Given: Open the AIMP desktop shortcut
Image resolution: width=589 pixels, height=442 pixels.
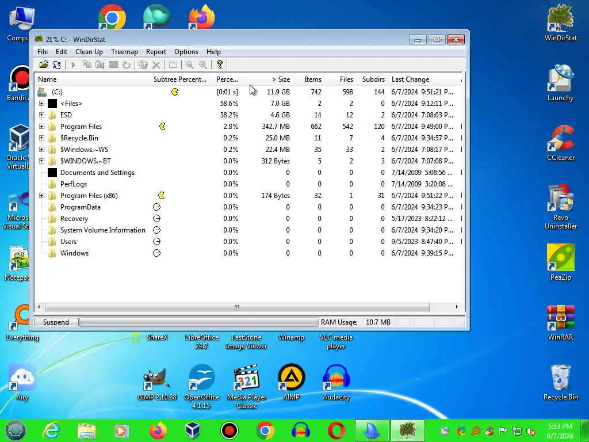Looking at the screenshot, I should pos(291,382).
